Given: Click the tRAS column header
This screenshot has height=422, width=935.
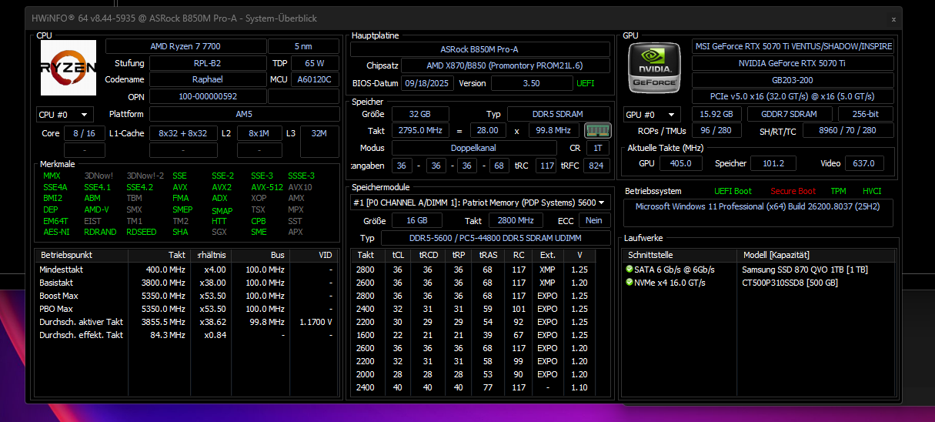Looking at the screenshot, I should tap(488, 255).
